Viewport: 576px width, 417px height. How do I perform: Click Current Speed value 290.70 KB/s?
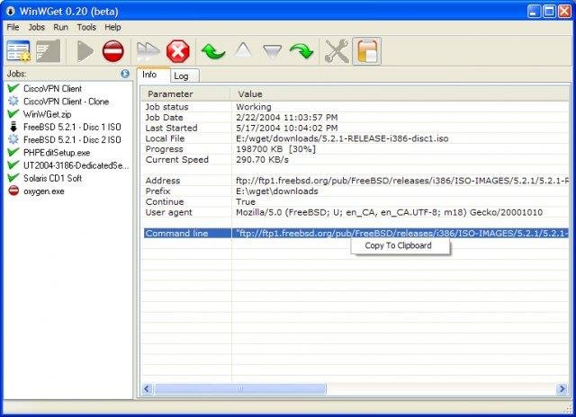[262, 160]
